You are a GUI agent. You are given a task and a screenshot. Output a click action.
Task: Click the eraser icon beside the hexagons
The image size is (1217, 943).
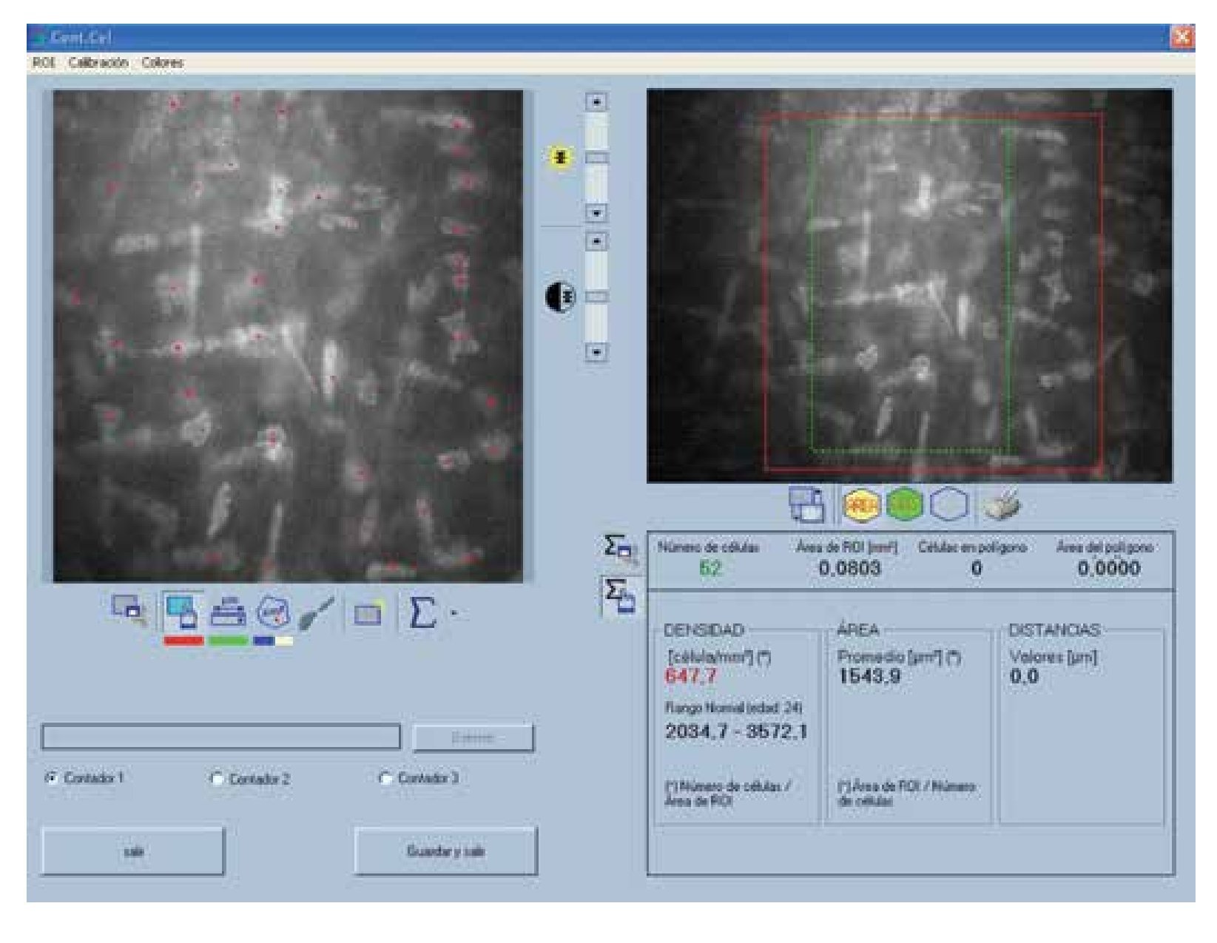[x=1002, y=504]
